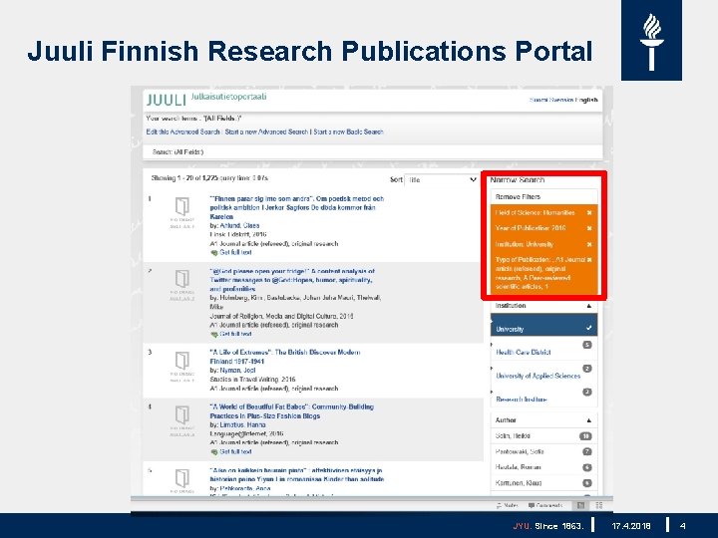
Task: Filter by University of Applied Sciences
Action: coord(538,376)
